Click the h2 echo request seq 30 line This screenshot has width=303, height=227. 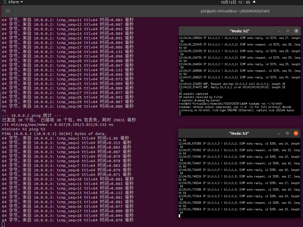(240, 72)
